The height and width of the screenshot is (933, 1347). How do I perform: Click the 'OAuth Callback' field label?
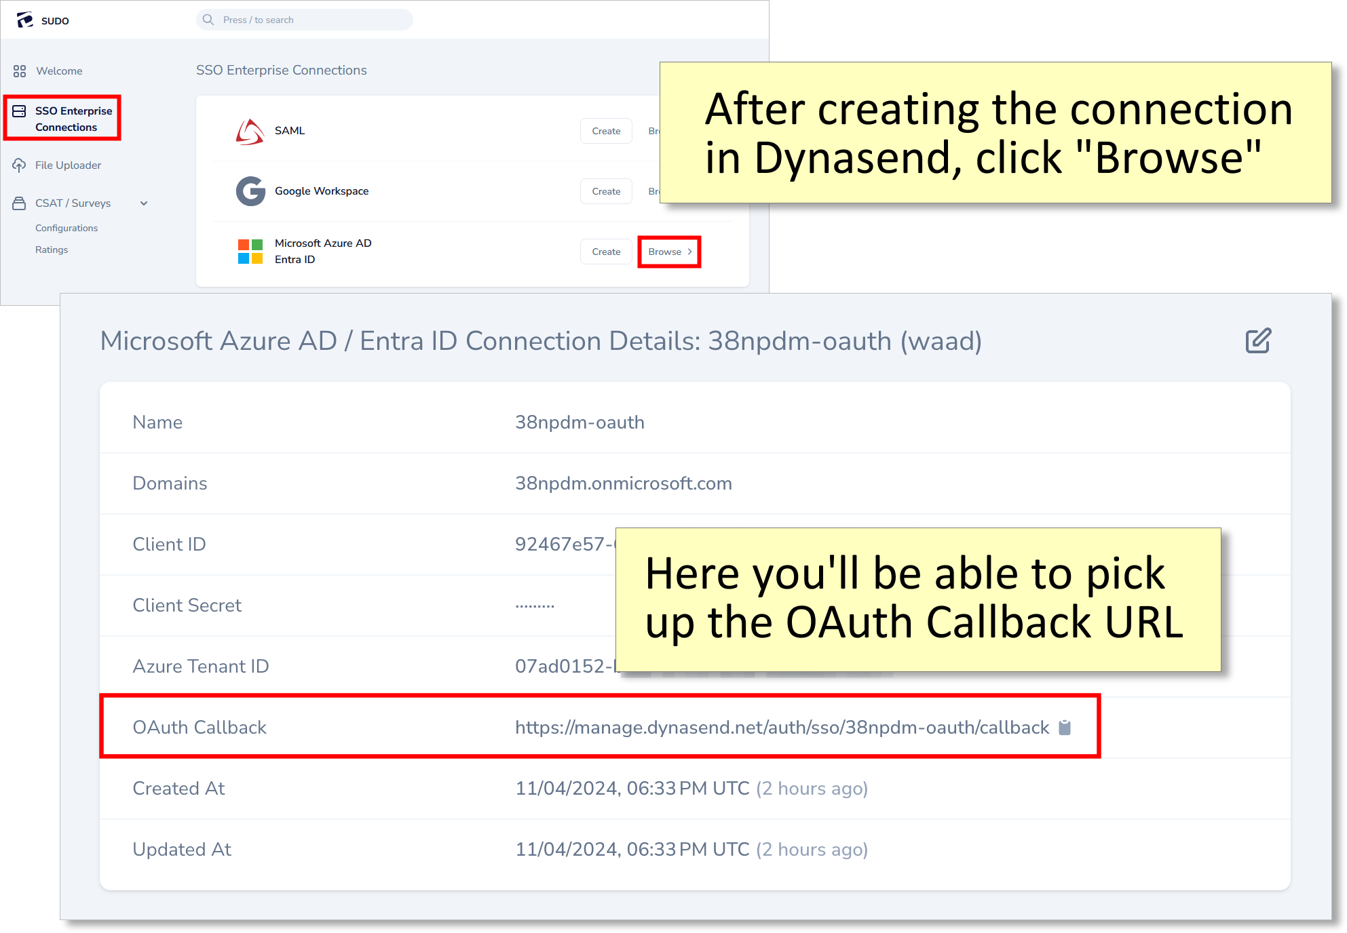click(x=200, y=728)
